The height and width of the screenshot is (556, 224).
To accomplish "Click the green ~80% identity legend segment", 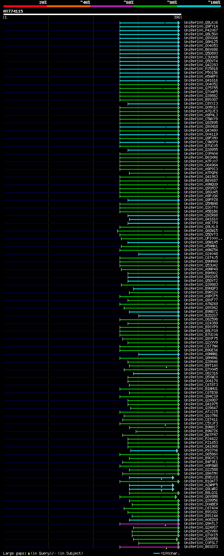I will coord(155,6).
